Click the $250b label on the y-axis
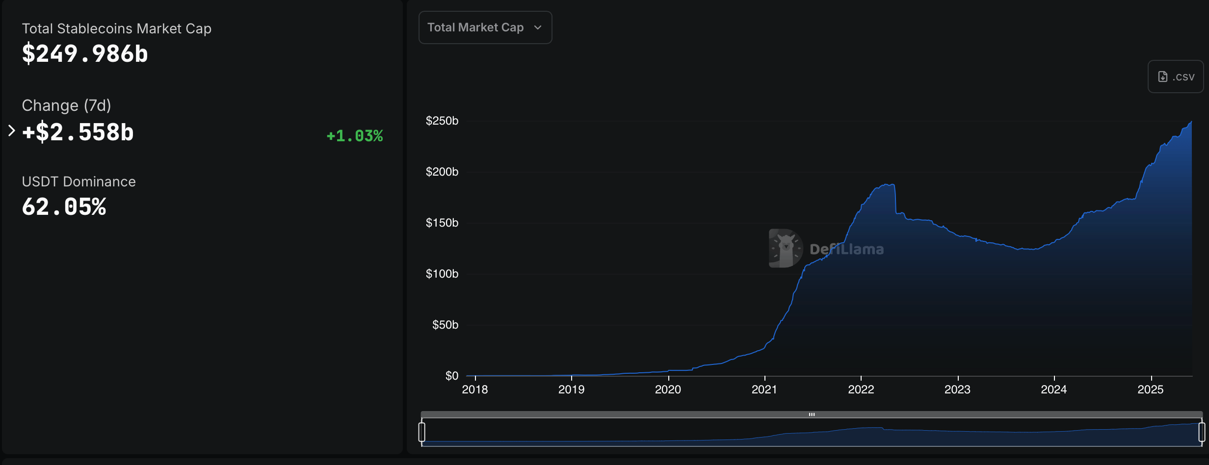This screenshot has width=1209, height=465. (x=442, y=121)
